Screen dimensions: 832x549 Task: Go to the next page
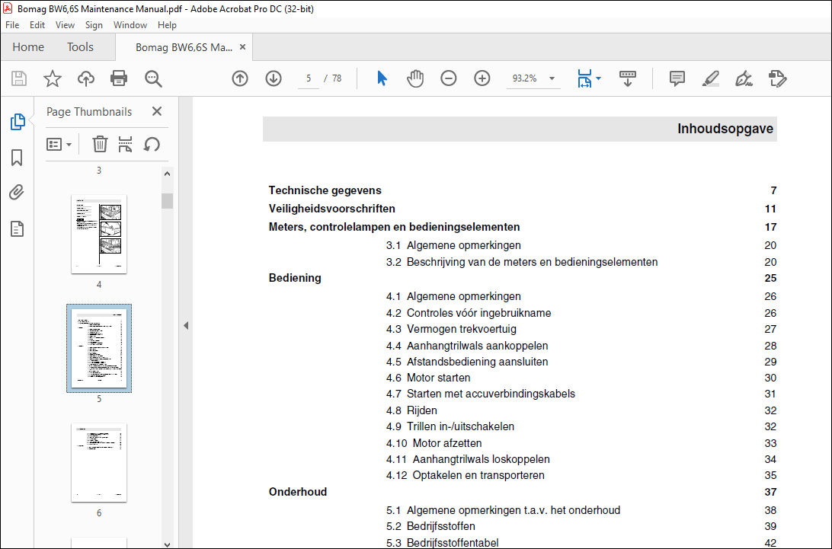pos(274,78)
